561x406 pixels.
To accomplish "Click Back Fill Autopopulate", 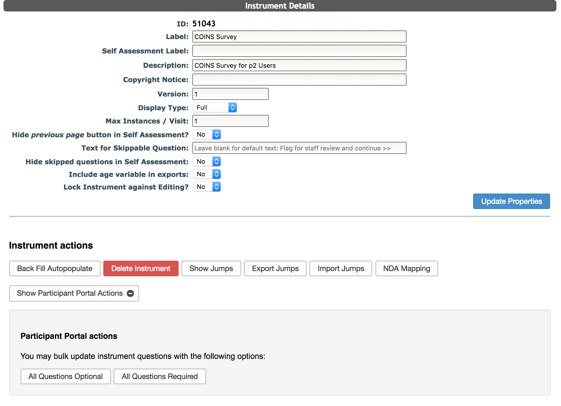I will tap(55, 268).
